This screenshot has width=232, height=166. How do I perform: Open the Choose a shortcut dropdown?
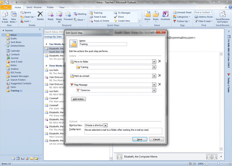105,126
